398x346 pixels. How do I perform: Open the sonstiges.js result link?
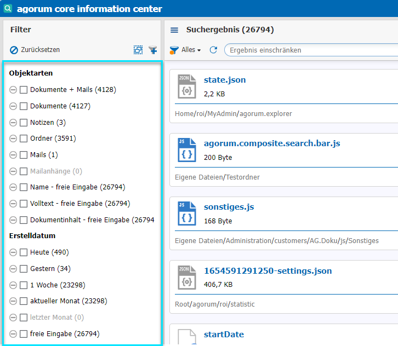click(x=229, y=207)
